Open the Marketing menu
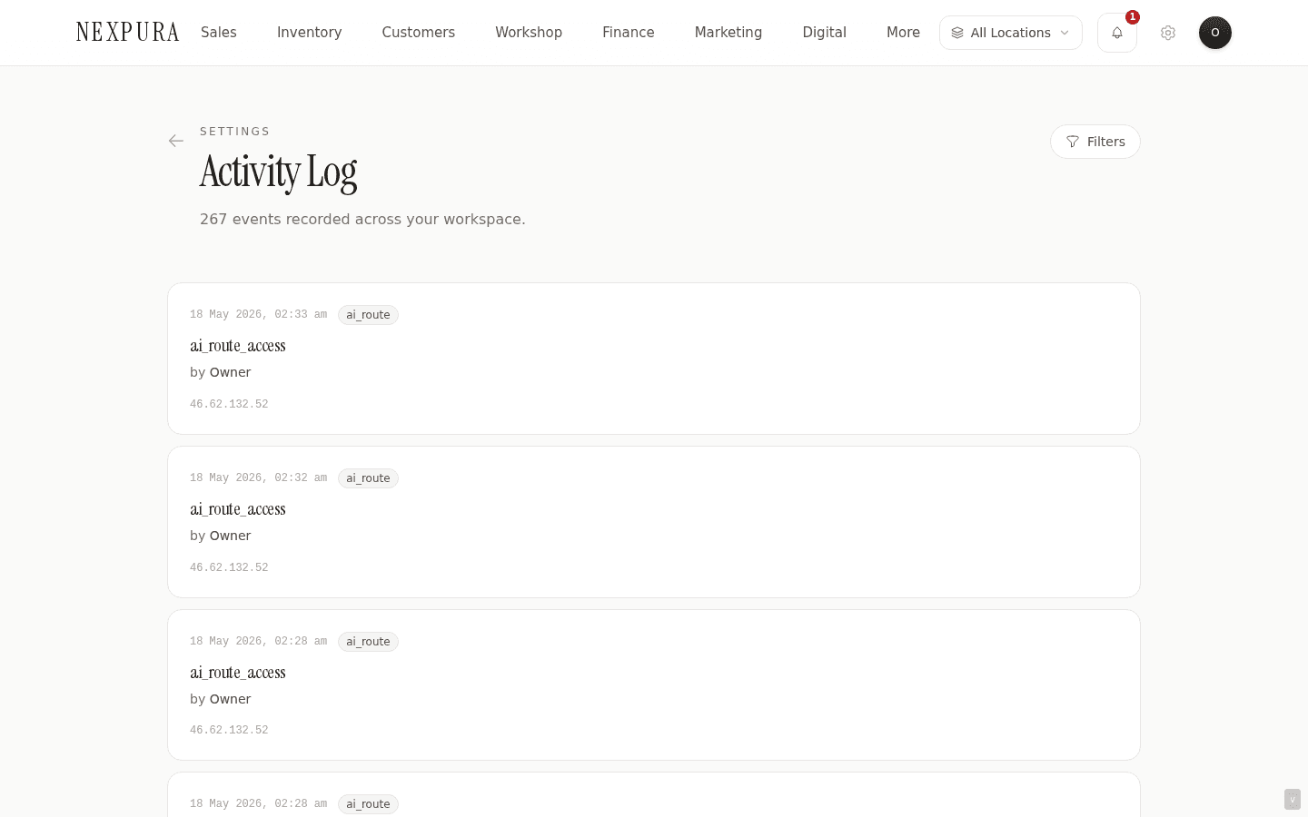Image resolution: width=1308 pixels, height=817 pixels. tap(728, 33)
